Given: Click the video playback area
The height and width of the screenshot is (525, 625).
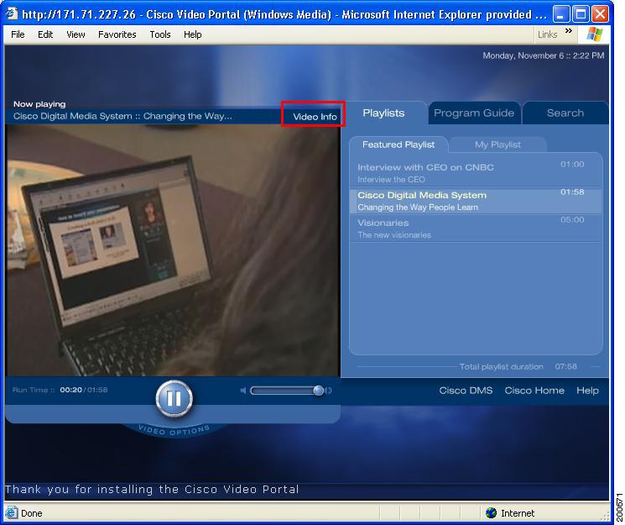Looking at the screenshot, I should (x=173, y=250).
